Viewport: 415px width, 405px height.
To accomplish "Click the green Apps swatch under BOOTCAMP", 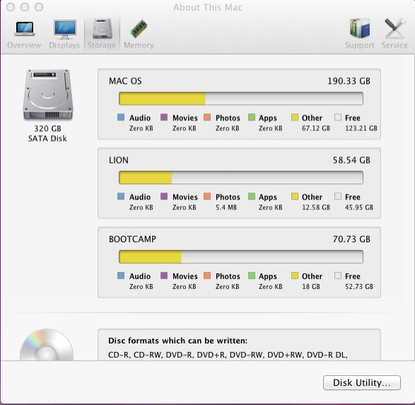I will click(x=252, y=275).
